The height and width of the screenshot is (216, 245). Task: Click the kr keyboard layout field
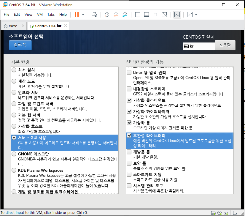point(199,46)
